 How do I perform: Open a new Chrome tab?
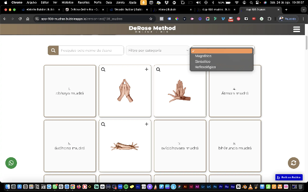click(x=286, y=9)
